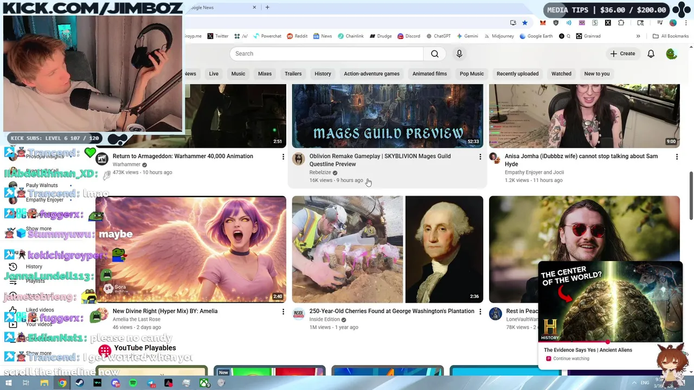The height and width of the screenshot is (390, 694).
Task: Open Spotify from the taskbar
Action: click(133, 383)
